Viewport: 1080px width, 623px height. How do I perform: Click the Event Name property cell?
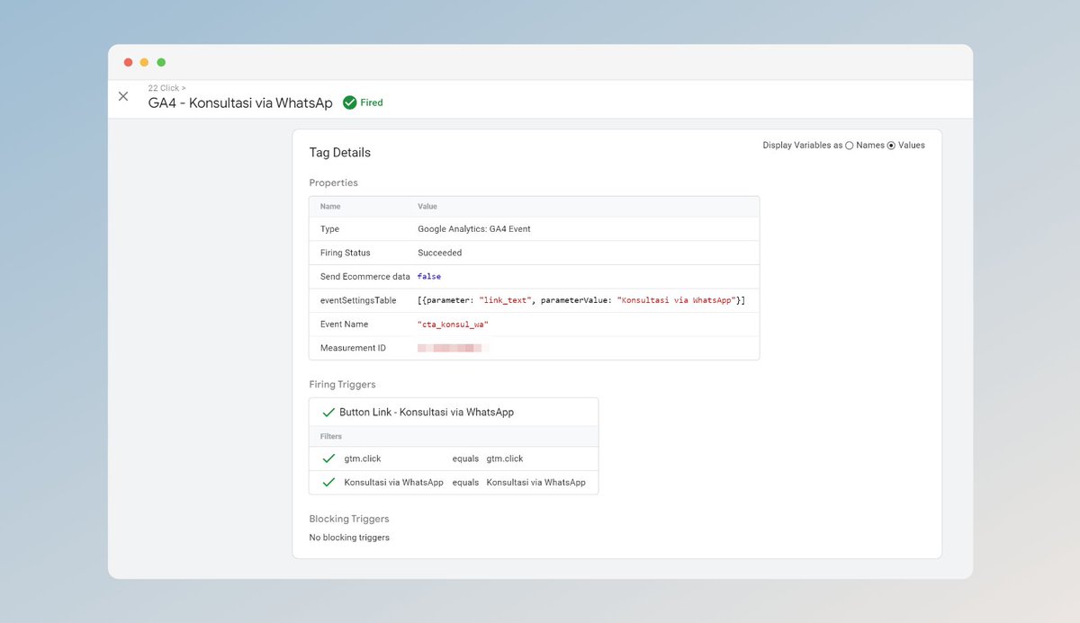[x=344, y=324]
